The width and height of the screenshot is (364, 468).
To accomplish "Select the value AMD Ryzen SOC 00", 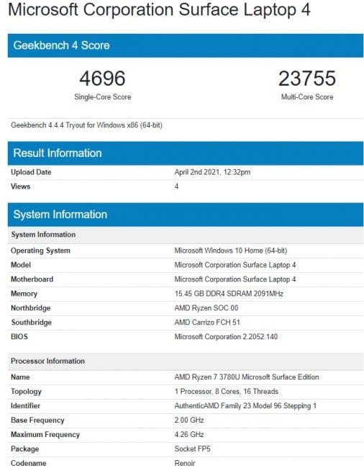I will pyautogui.click(x=206, y=307).
